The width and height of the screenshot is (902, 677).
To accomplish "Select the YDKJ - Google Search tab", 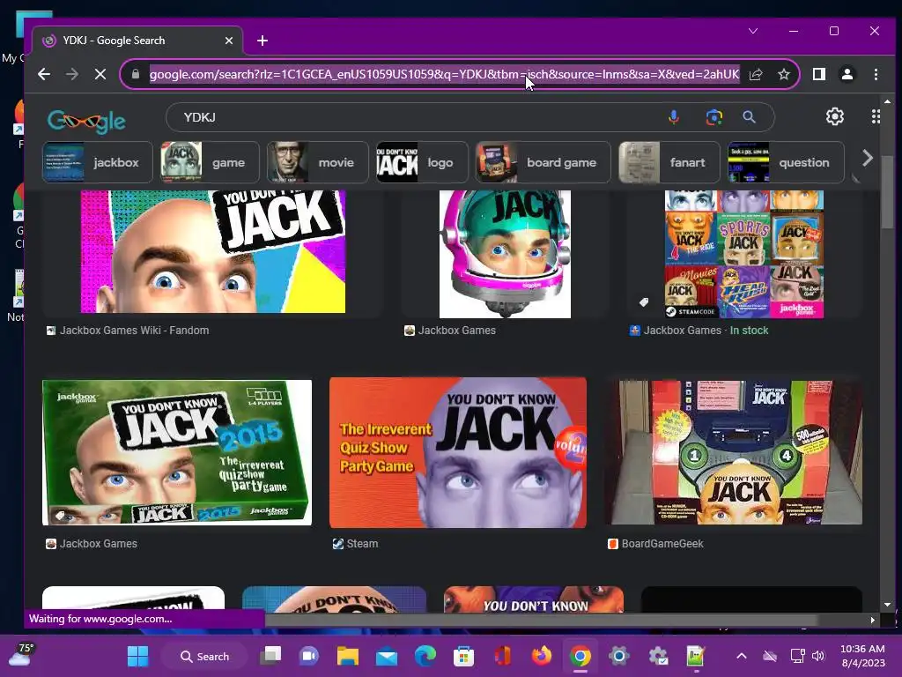I will [137, 41].
